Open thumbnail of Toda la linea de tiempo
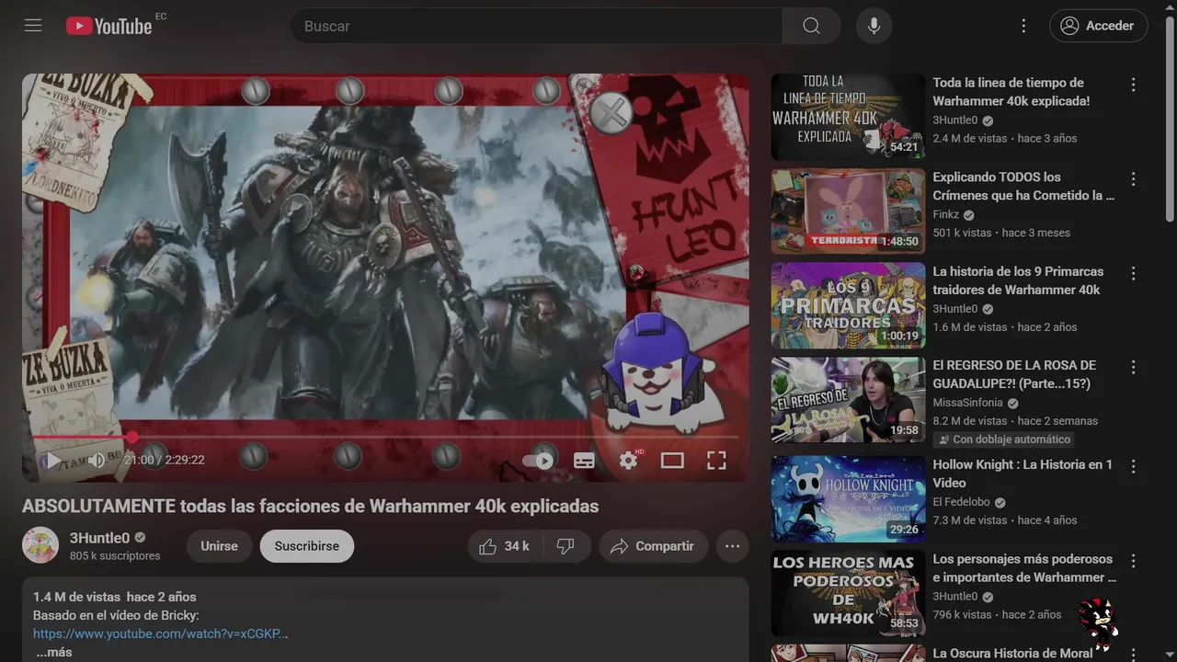 [848, 117]
